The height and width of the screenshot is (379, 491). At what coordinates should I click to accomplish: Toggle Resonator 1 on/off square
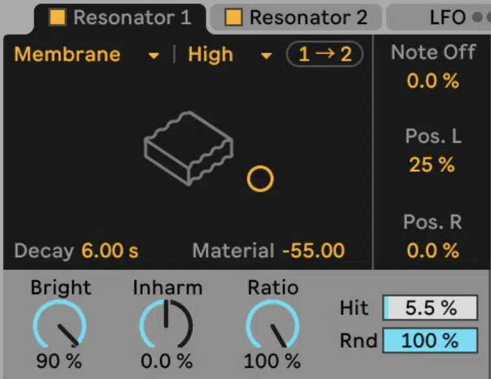click(57, 17)
